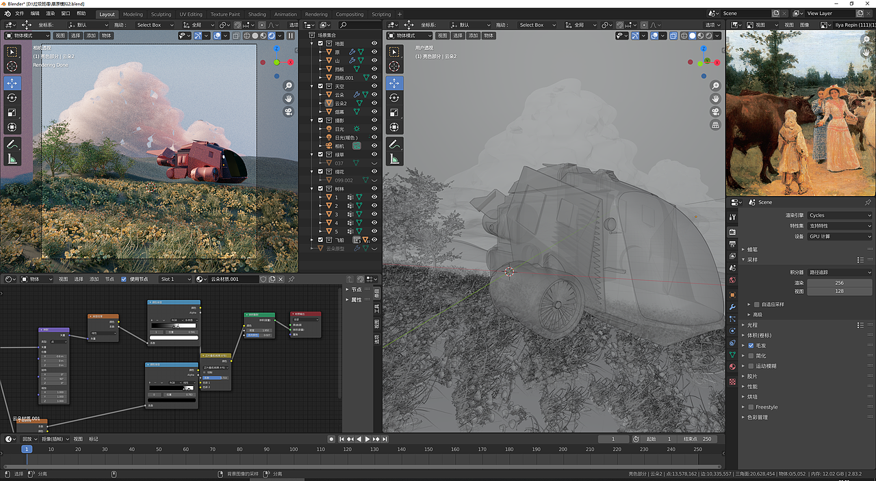This screenshot has width=876, height=481.
Task: Toggle camera view icon in the right viewport
Action: point(715,112)
